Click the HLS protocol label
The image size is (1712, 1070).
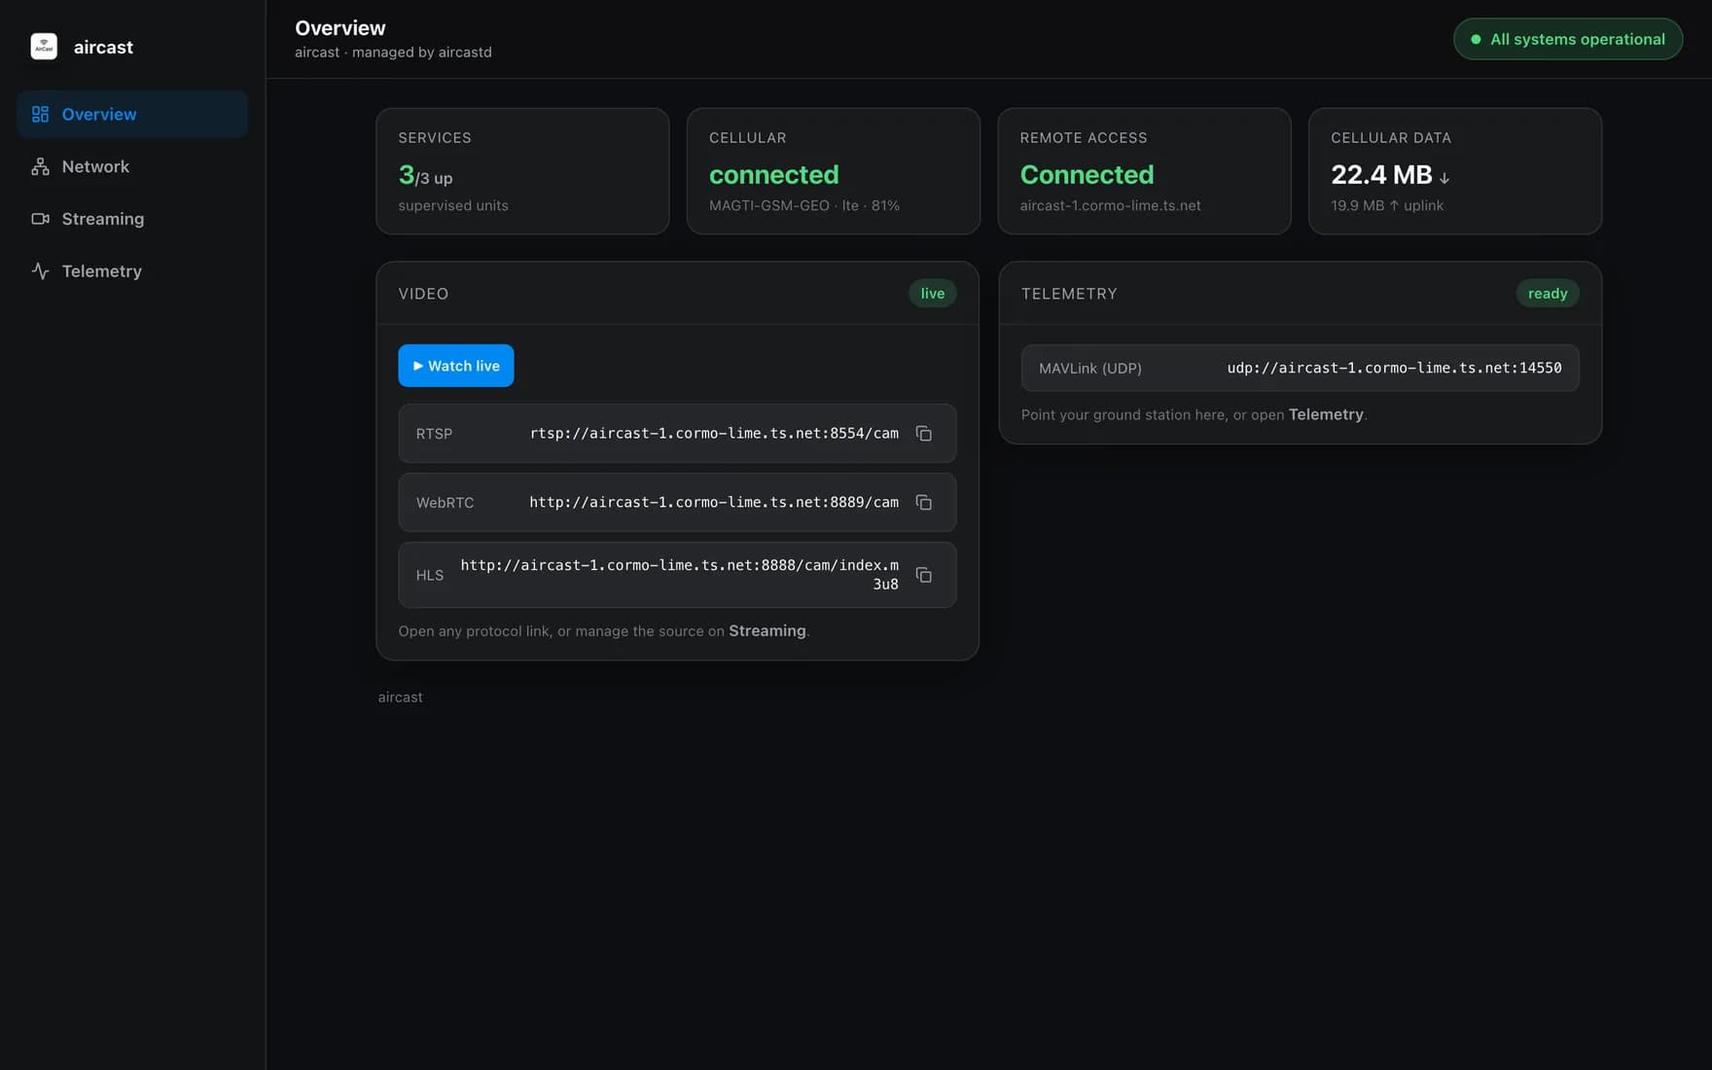pos(430,575)
